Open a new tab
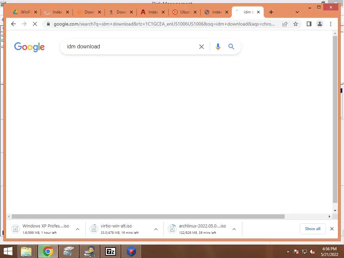The image size is (344, 258). point(271,12)
